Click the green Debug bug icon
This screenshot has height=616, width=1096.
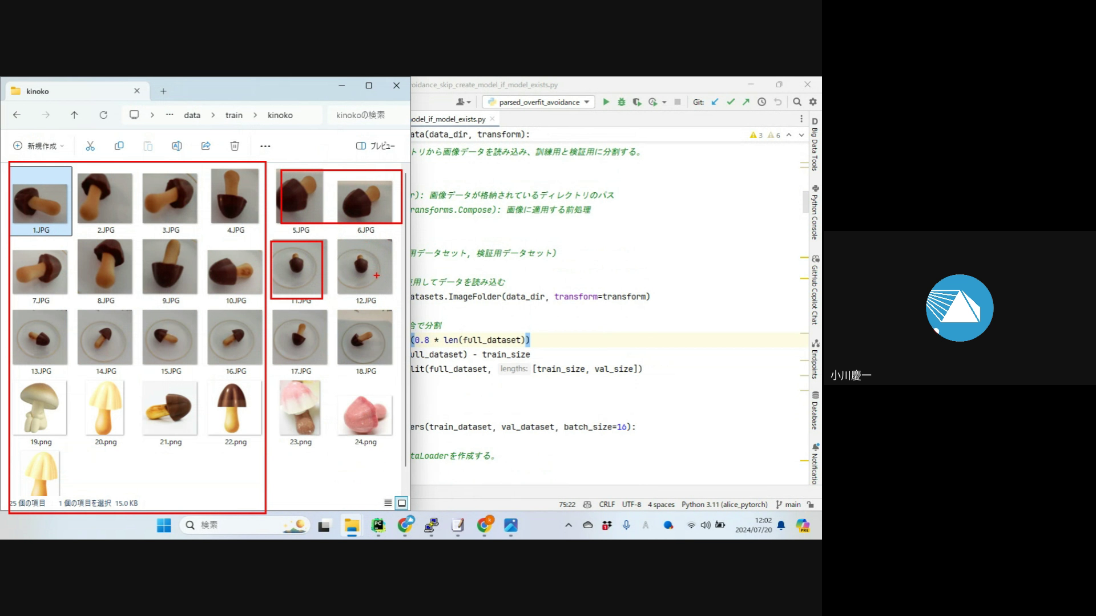point(621,102)
